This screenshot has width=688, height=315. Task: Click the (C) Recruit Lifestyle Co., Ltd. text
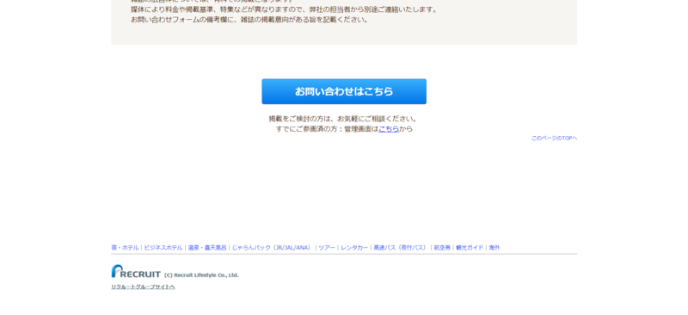pos(201,275)
